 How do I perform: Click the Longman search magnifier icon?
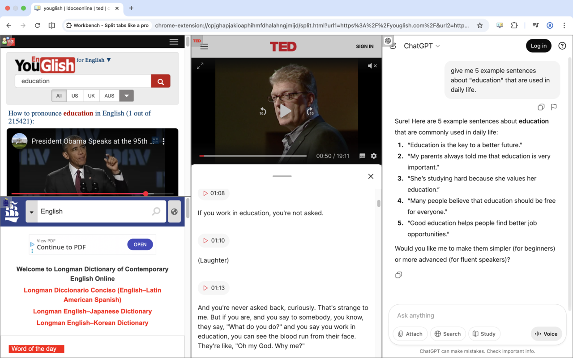(156, 211)
